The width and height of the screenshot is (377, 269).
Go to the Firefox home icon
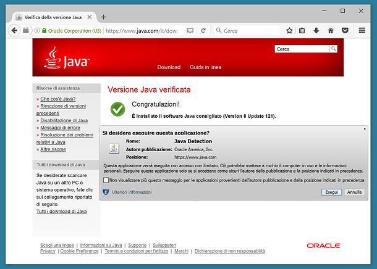click(331, 30)
